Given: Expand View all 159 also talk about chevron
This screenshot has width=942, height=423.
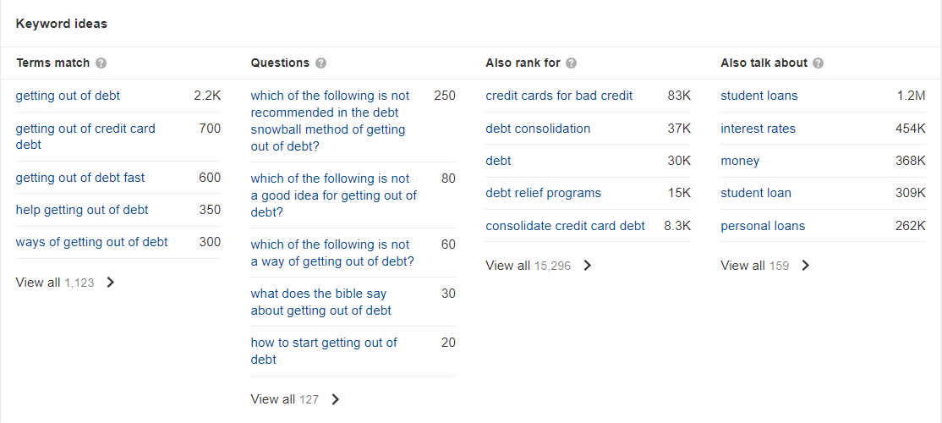Looking at the screenshot, I should (x=806, y=266).
